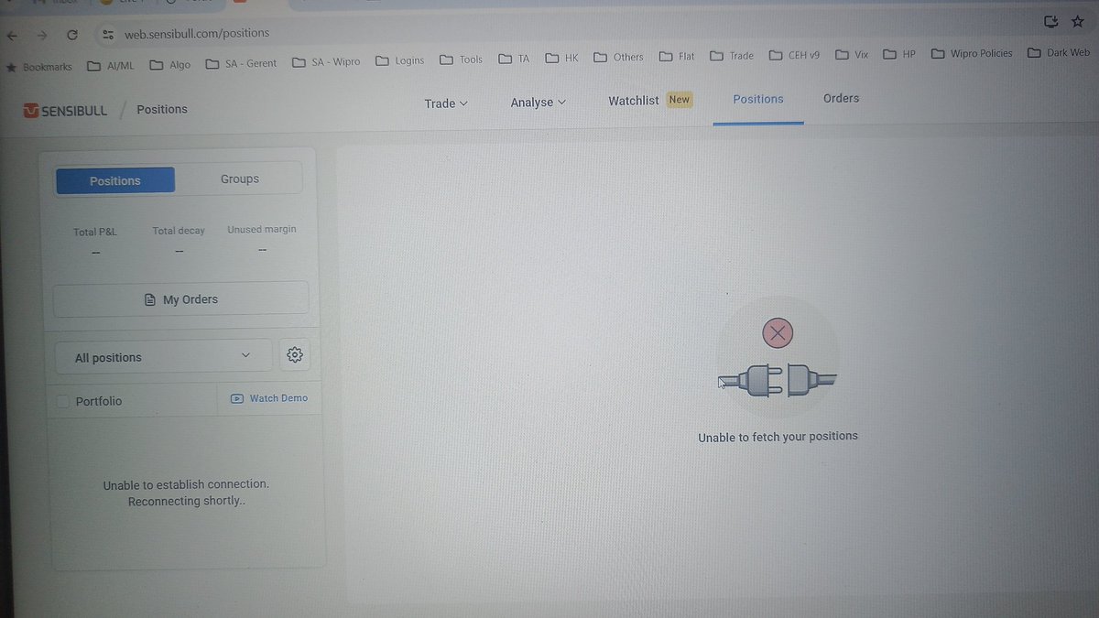Click the Positions breadcrumb next to logo
Image resolution: width=1099 pixels, height=618 pixels.
coord(162,109)
